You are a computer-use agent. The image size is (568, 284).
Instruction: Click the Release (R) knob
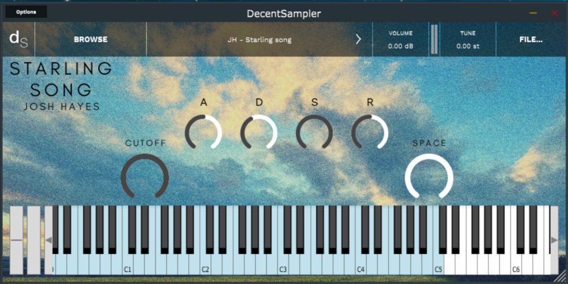[x=370, y=133]
